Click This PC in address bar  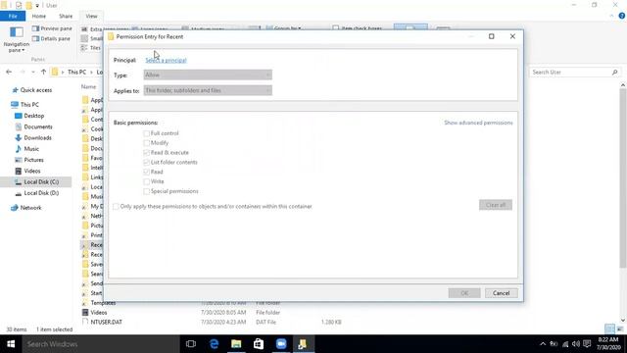[x=76, y=72]
